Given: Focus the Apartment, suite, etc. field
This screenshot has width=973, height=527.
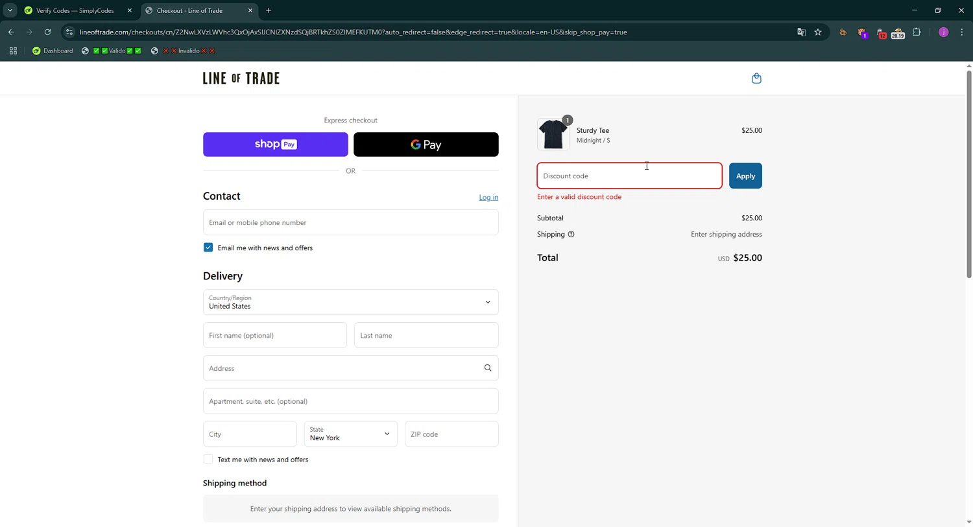Looking at the screenshot, I should coord(350,401).
